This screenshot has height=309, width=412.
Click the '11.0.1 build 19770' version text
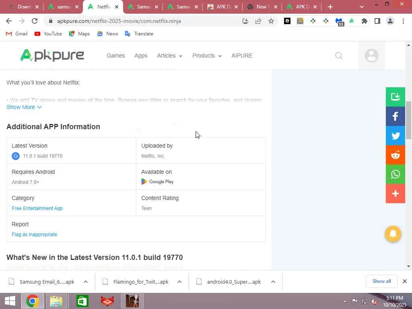[43, 156]
